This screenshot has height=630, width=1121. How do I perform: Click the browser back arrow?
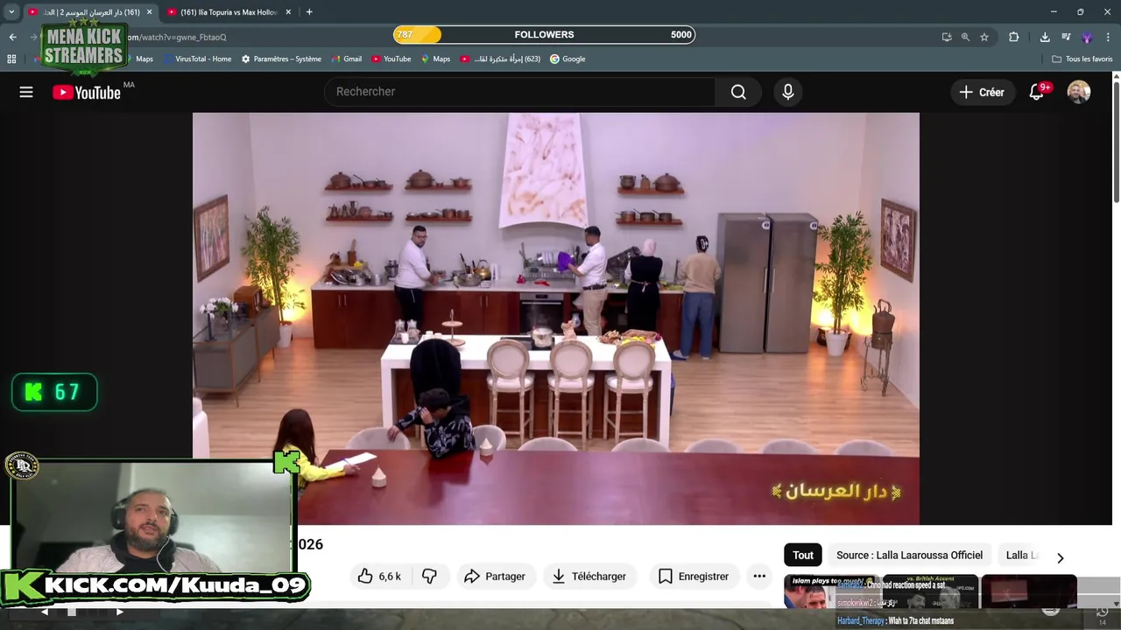pos(12,37)
